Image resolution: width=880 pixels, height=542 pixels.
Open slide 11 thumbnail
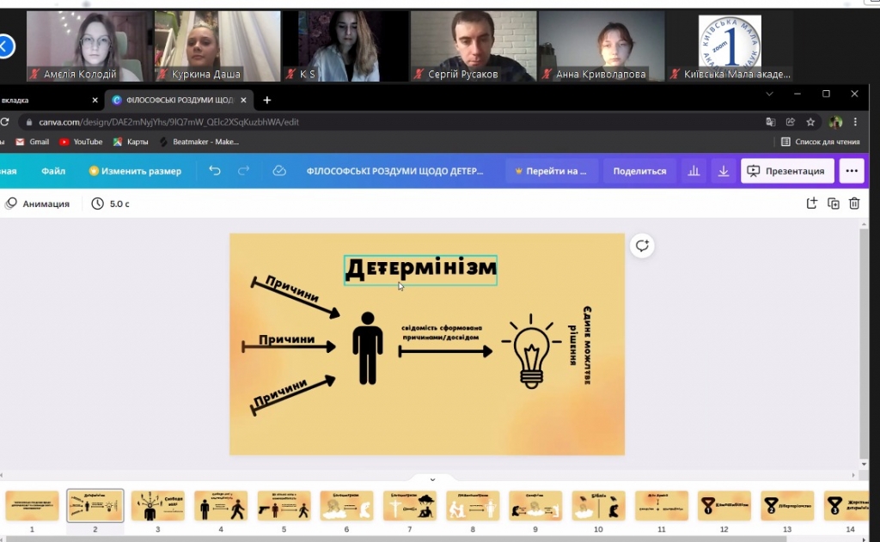coord(662,506)
